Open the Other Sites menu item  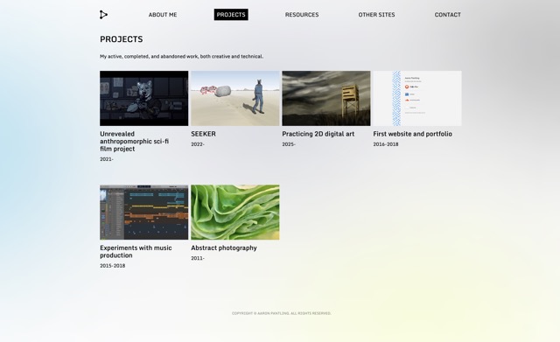click(376, 15)
